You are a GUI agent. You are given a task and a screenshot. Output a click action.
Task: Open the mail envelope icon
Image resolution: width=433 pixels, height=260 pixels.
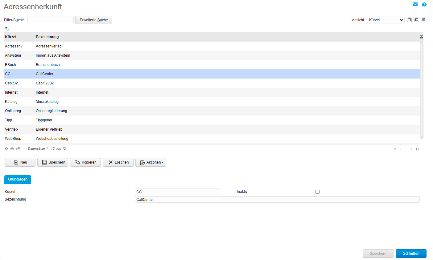415,4
